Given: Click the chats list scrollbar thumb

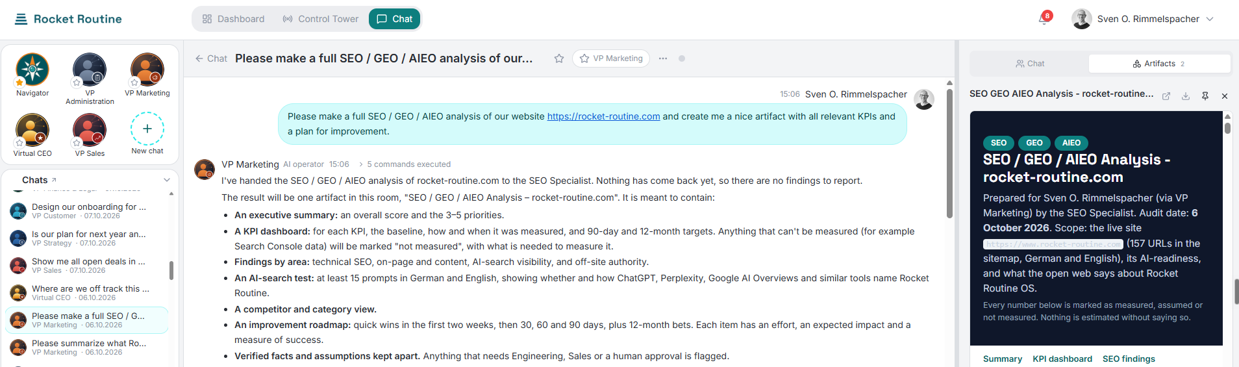Looking at the screenshot, I should pos(171,270).
